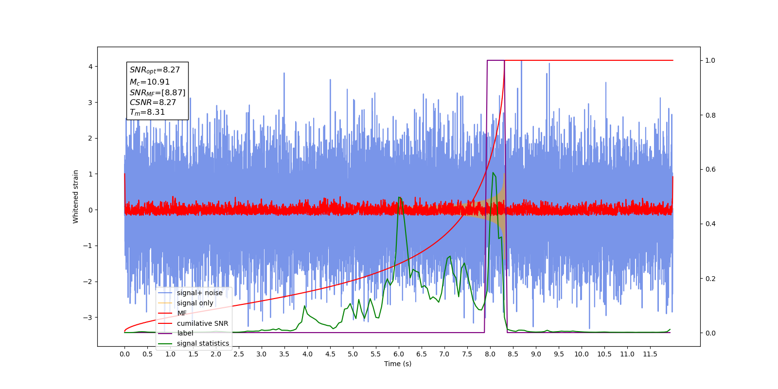This screenshot has width=778, height=389.
Task: Click the green swatch beside 'signal statistics'
Action: pos(165,344)
